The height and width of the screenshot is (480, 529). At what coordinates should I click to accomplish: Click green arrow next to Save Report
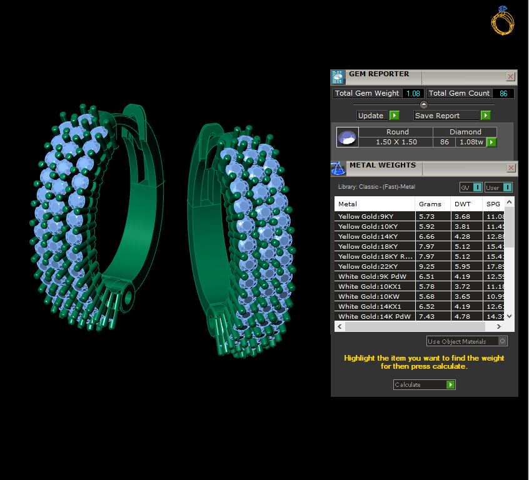point(485,116)
